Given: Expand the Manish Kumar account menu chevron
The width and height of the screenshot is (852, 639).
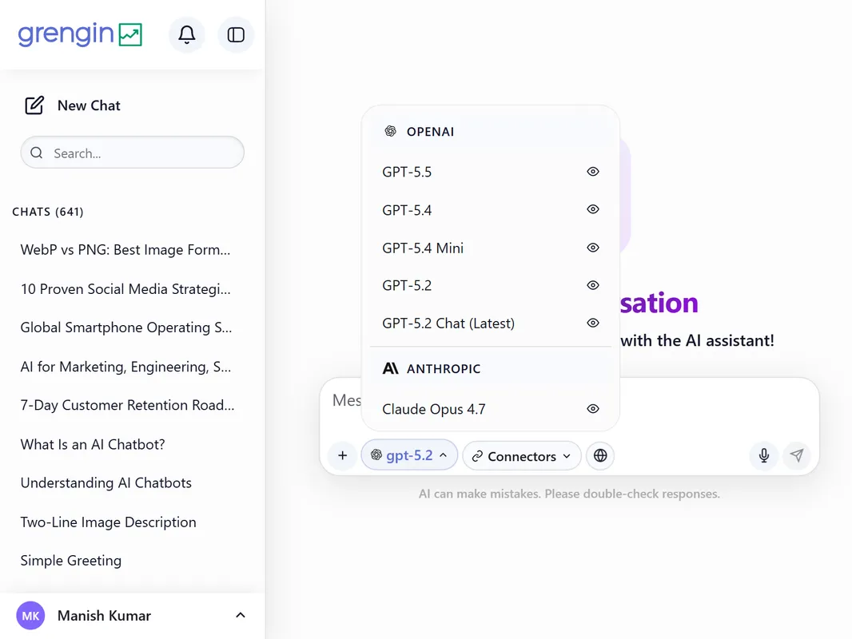Looking at the screenshot, I should click(240, 615).
